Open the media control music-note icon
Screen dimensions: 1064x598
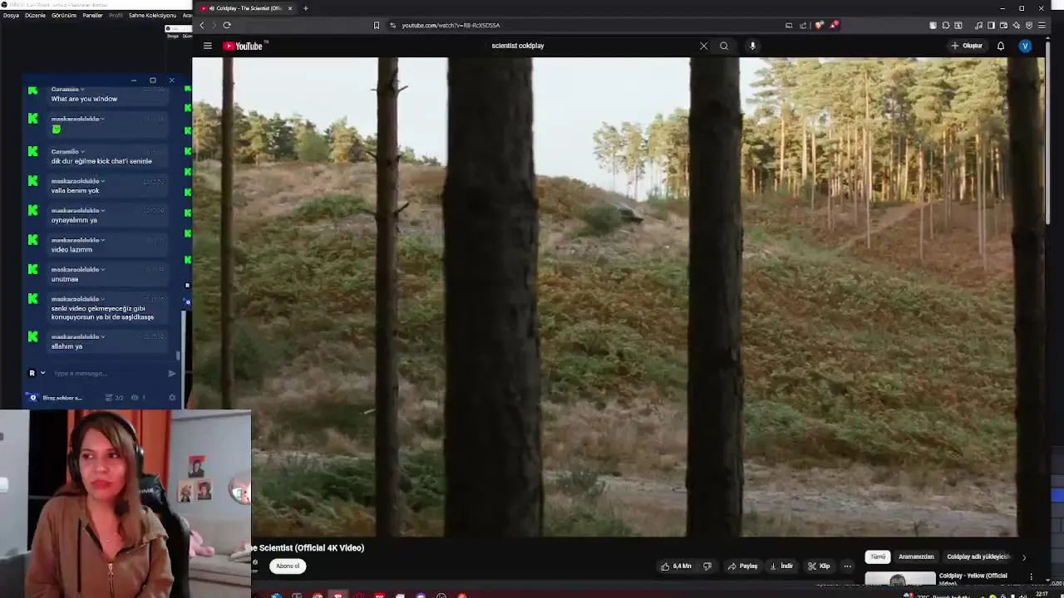pos(978,25)
